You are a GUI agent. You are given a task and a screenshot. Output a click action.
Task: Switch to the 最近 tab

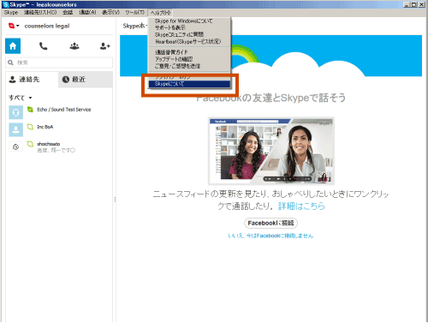tap(86, 80)
